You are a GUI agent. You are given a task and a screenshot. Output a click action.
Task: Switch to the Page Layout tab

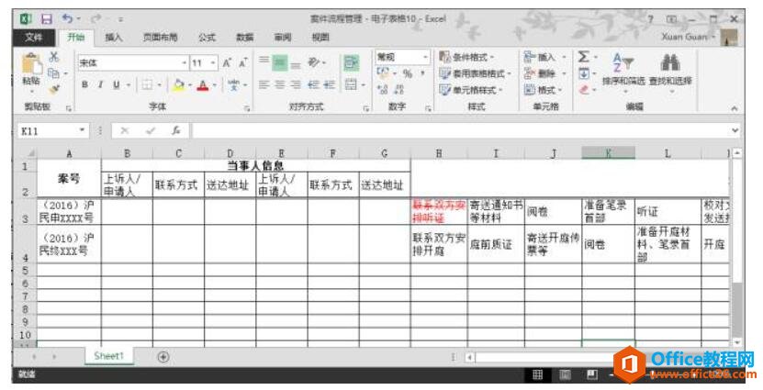[x=160, y=38]
